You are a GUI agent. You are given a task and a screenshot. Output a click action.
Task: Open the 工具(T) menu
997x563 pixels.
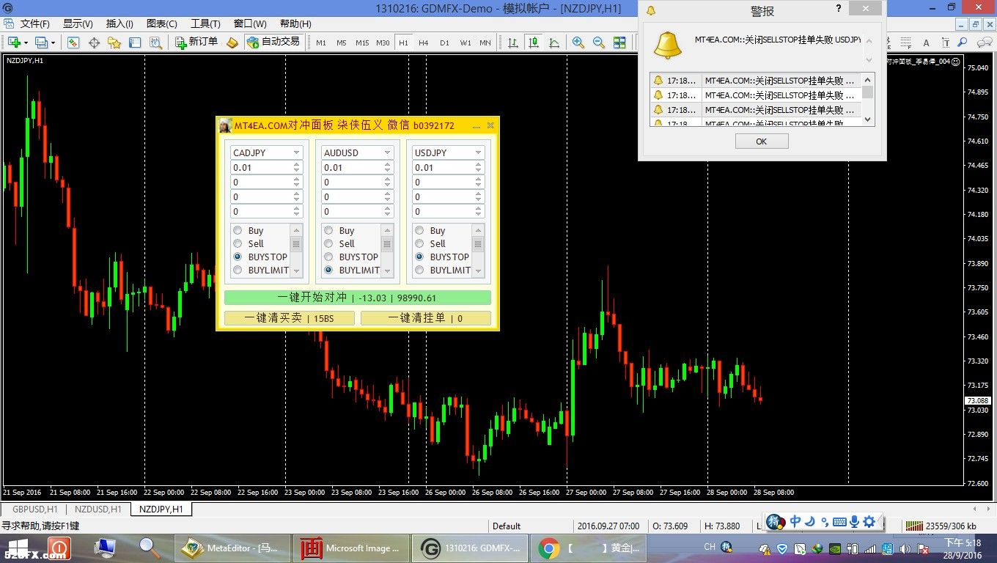[205, 23]
